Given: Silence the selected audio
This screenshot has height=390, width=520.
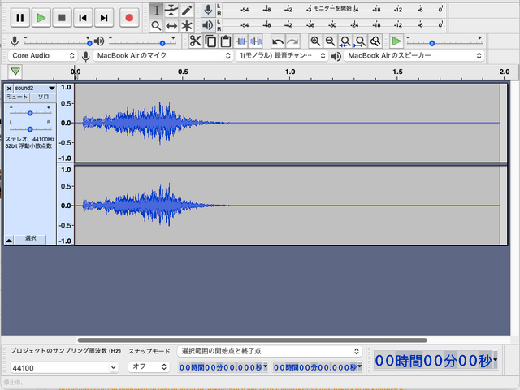Looking at the screenshot, I should (256, 41).
